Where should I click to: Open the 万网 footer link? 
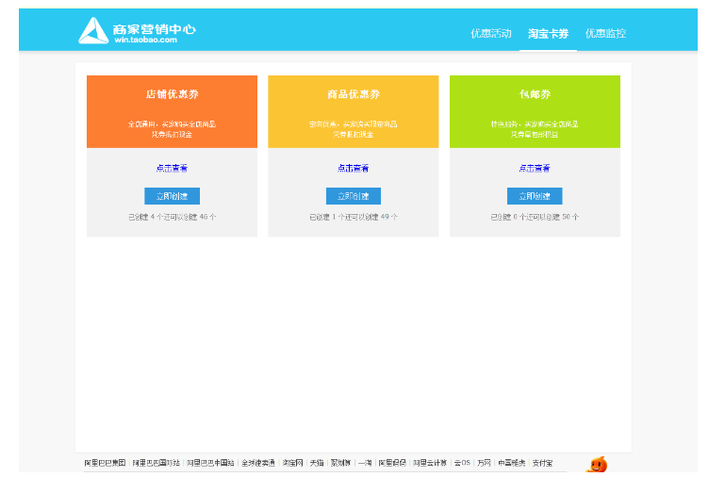(x=484, y=463)
